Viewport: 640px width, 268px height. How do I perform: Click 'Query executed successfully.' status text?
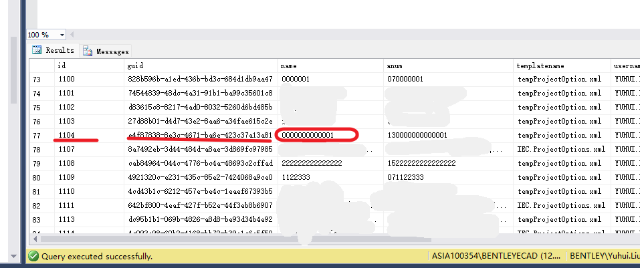click(97, 257)
